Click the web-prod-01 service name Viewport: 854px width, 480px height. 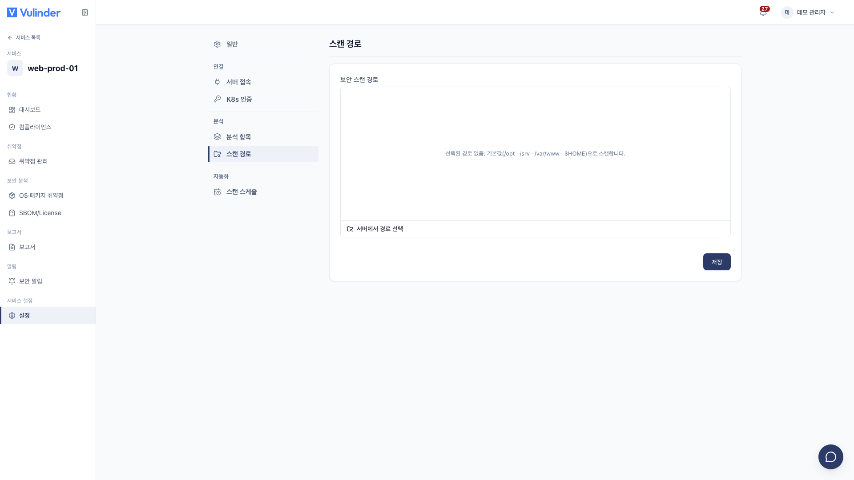(53, 68)
